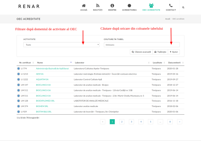Go to pagination page 8
Screen dimensions: 201x141
tap(170, 122)
